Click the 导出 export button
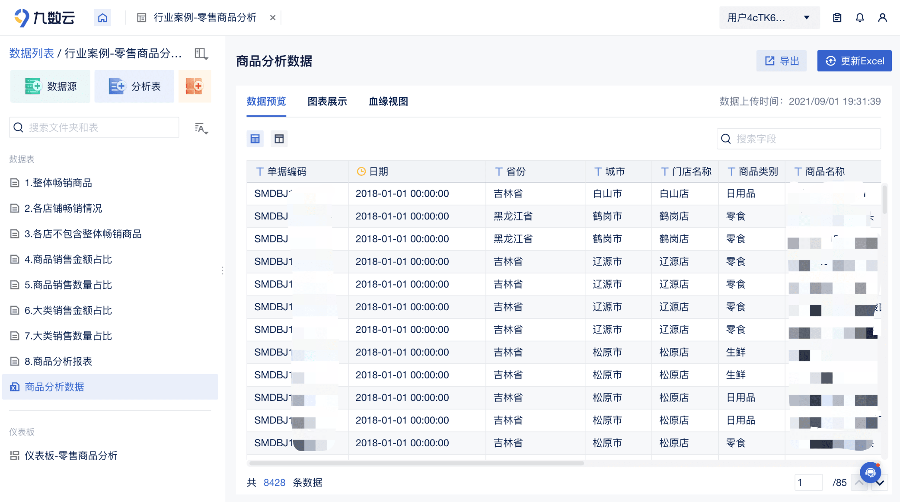The image size is (900, 502). [x=782, y=61]
